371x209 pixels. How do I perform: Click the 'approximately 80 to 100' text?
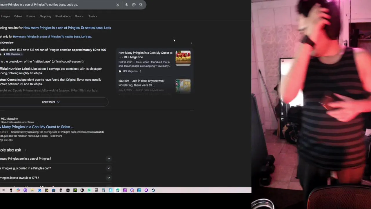point(89,50)
